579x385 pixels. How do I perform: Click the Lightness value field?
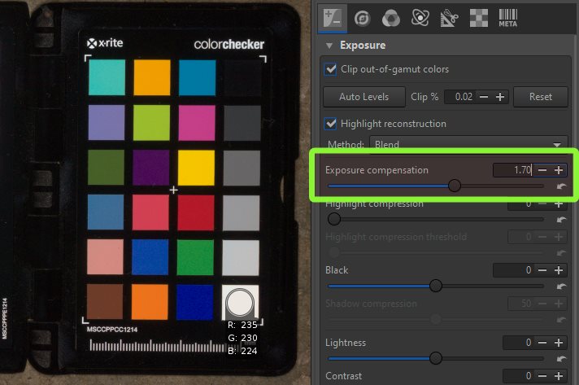(517, 343)
